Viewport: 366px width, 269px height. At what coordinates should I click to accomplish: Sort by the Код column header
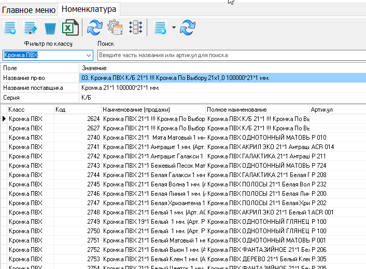[x=77, y=110]
